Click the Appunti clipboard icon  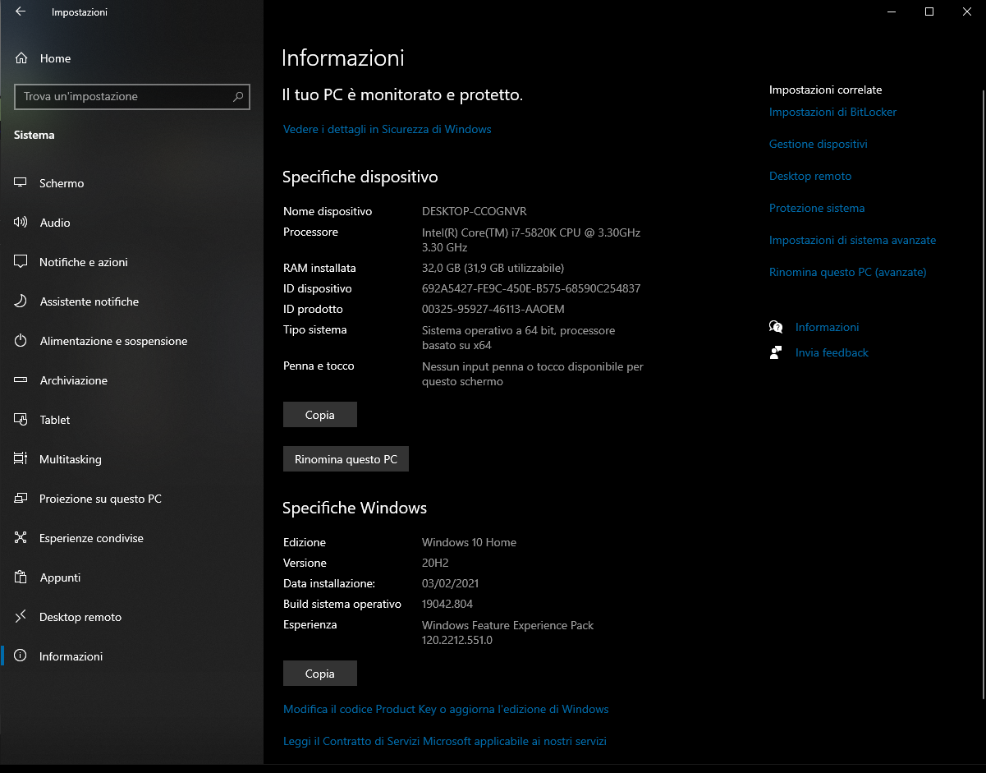click(21, 577)
